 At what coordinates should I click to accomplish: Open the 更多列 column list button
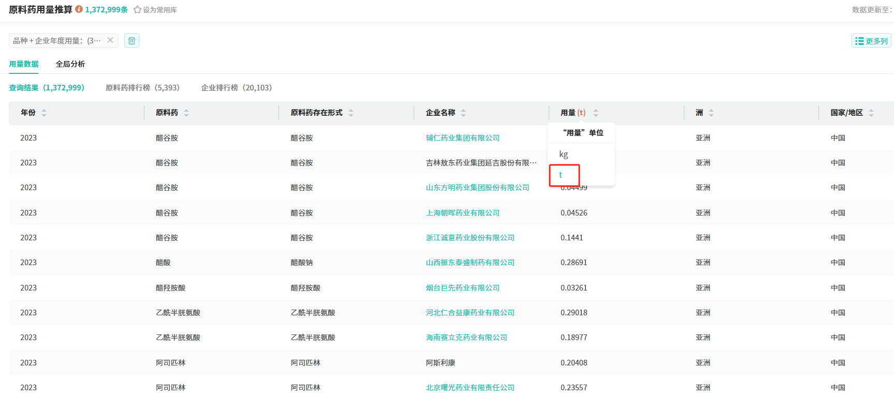point(871,41)
